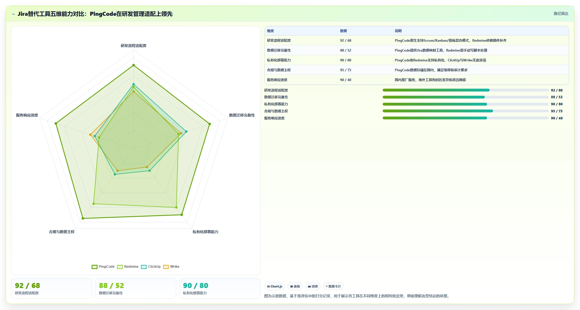Click the 服务响应速度 radar axis label

pos(27,115)
